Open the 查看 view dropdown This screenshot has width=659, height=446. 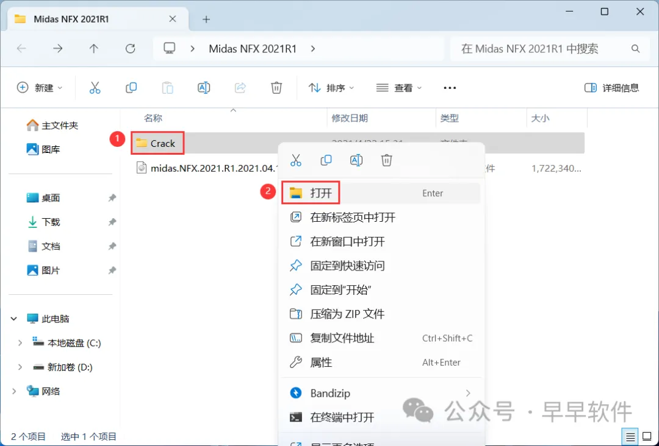398,88
